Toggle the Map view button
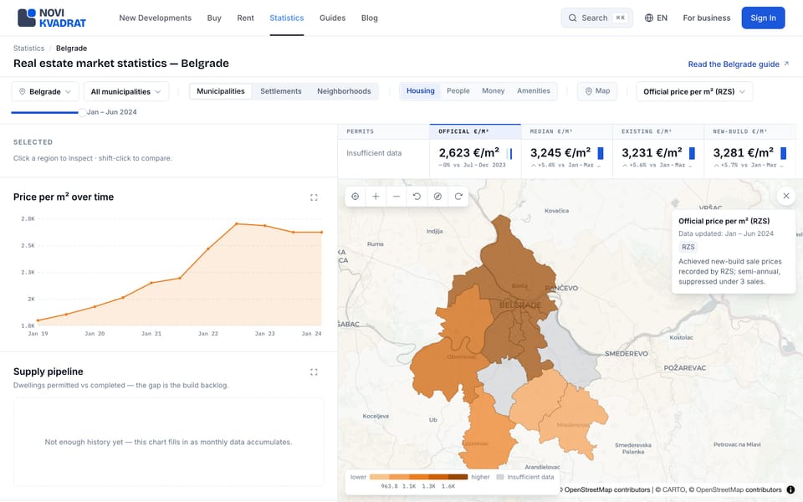 [x=597, y=91]
